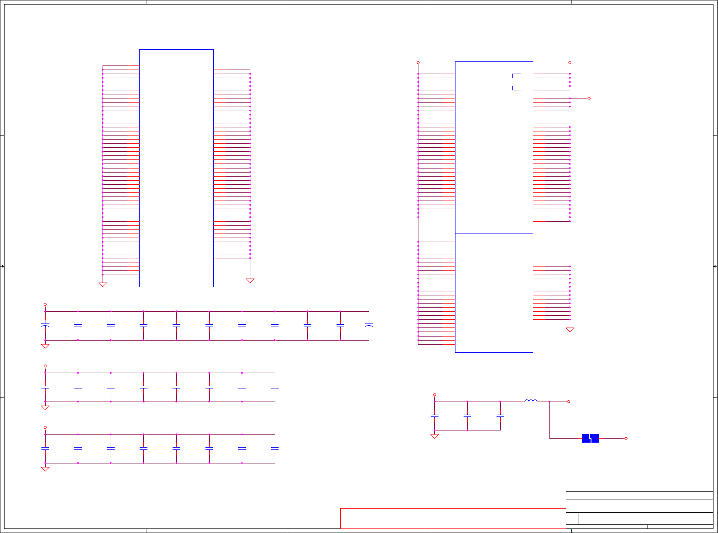Select leftmost filter capacitor beside the inductor circuit
This screenshot has height=533, width=718.
coord(435,416)
